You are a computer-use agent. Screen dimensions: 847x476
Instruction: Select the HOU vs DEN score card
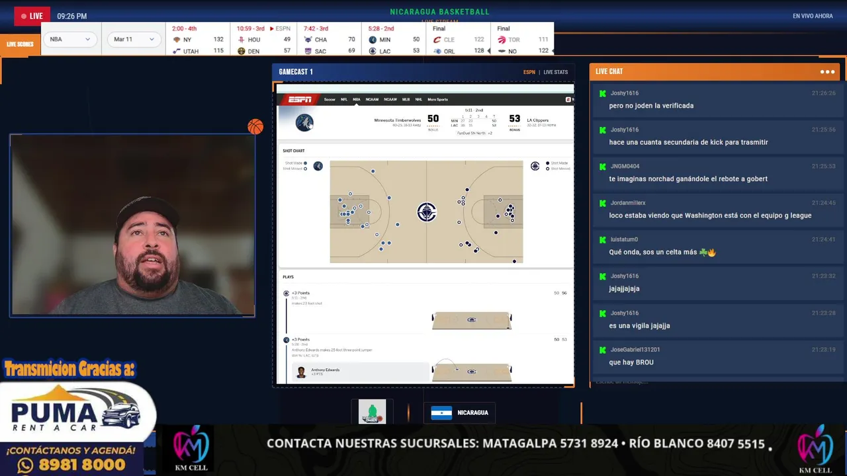pos(265,40)
